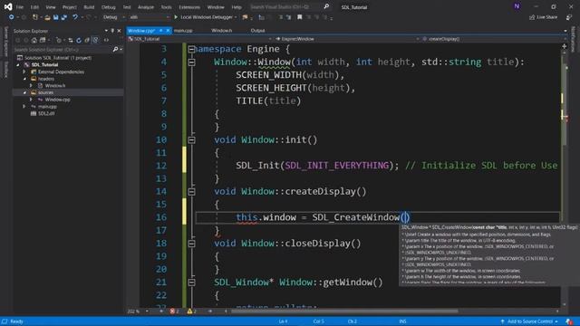580x326 pixels.
Task: Click Add to Source Control button
Action: tap(529, 321)
